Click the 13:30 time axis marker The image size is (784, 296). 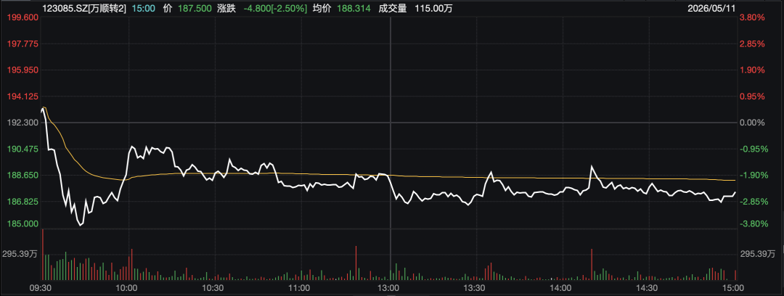[474, 288]
